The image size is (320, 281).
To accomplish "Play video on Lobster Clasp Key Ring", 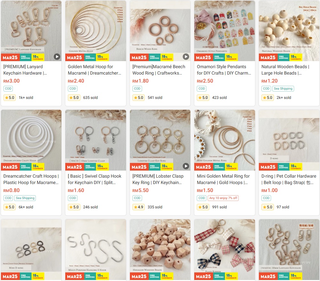I will coord(186,166).
